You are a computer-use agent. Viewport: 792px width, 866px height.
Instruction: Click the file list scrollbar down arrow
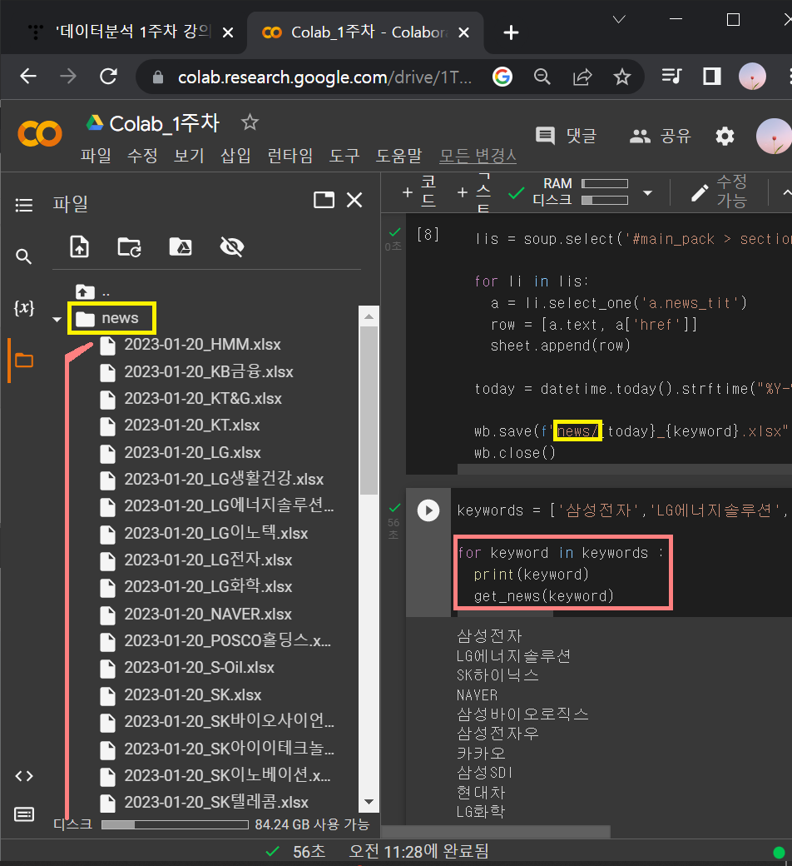coord(369,801)
